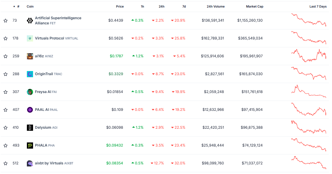The height and width of the screenshot is (174, 332).
Task: Click the Freysa AI avatar icon
Action: pyautogui.click(x=30, y=92)
